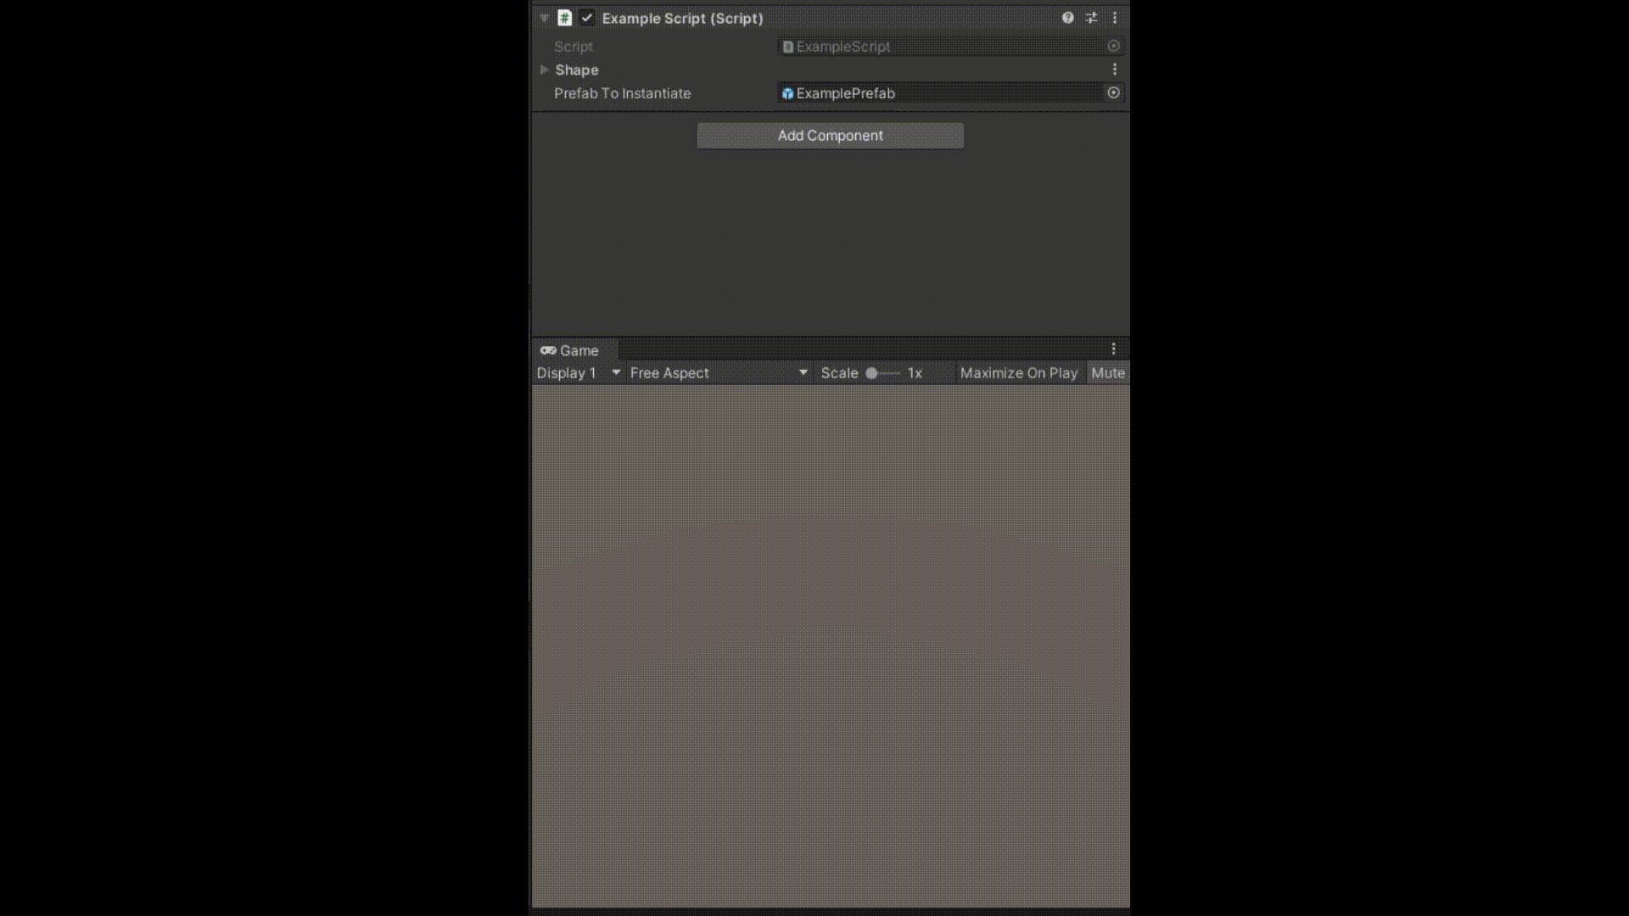The height and width of the screenshot is (916, 1629).
Task: Open component help reference icon
Action: pyautogui.click(x=1067, y=18)
